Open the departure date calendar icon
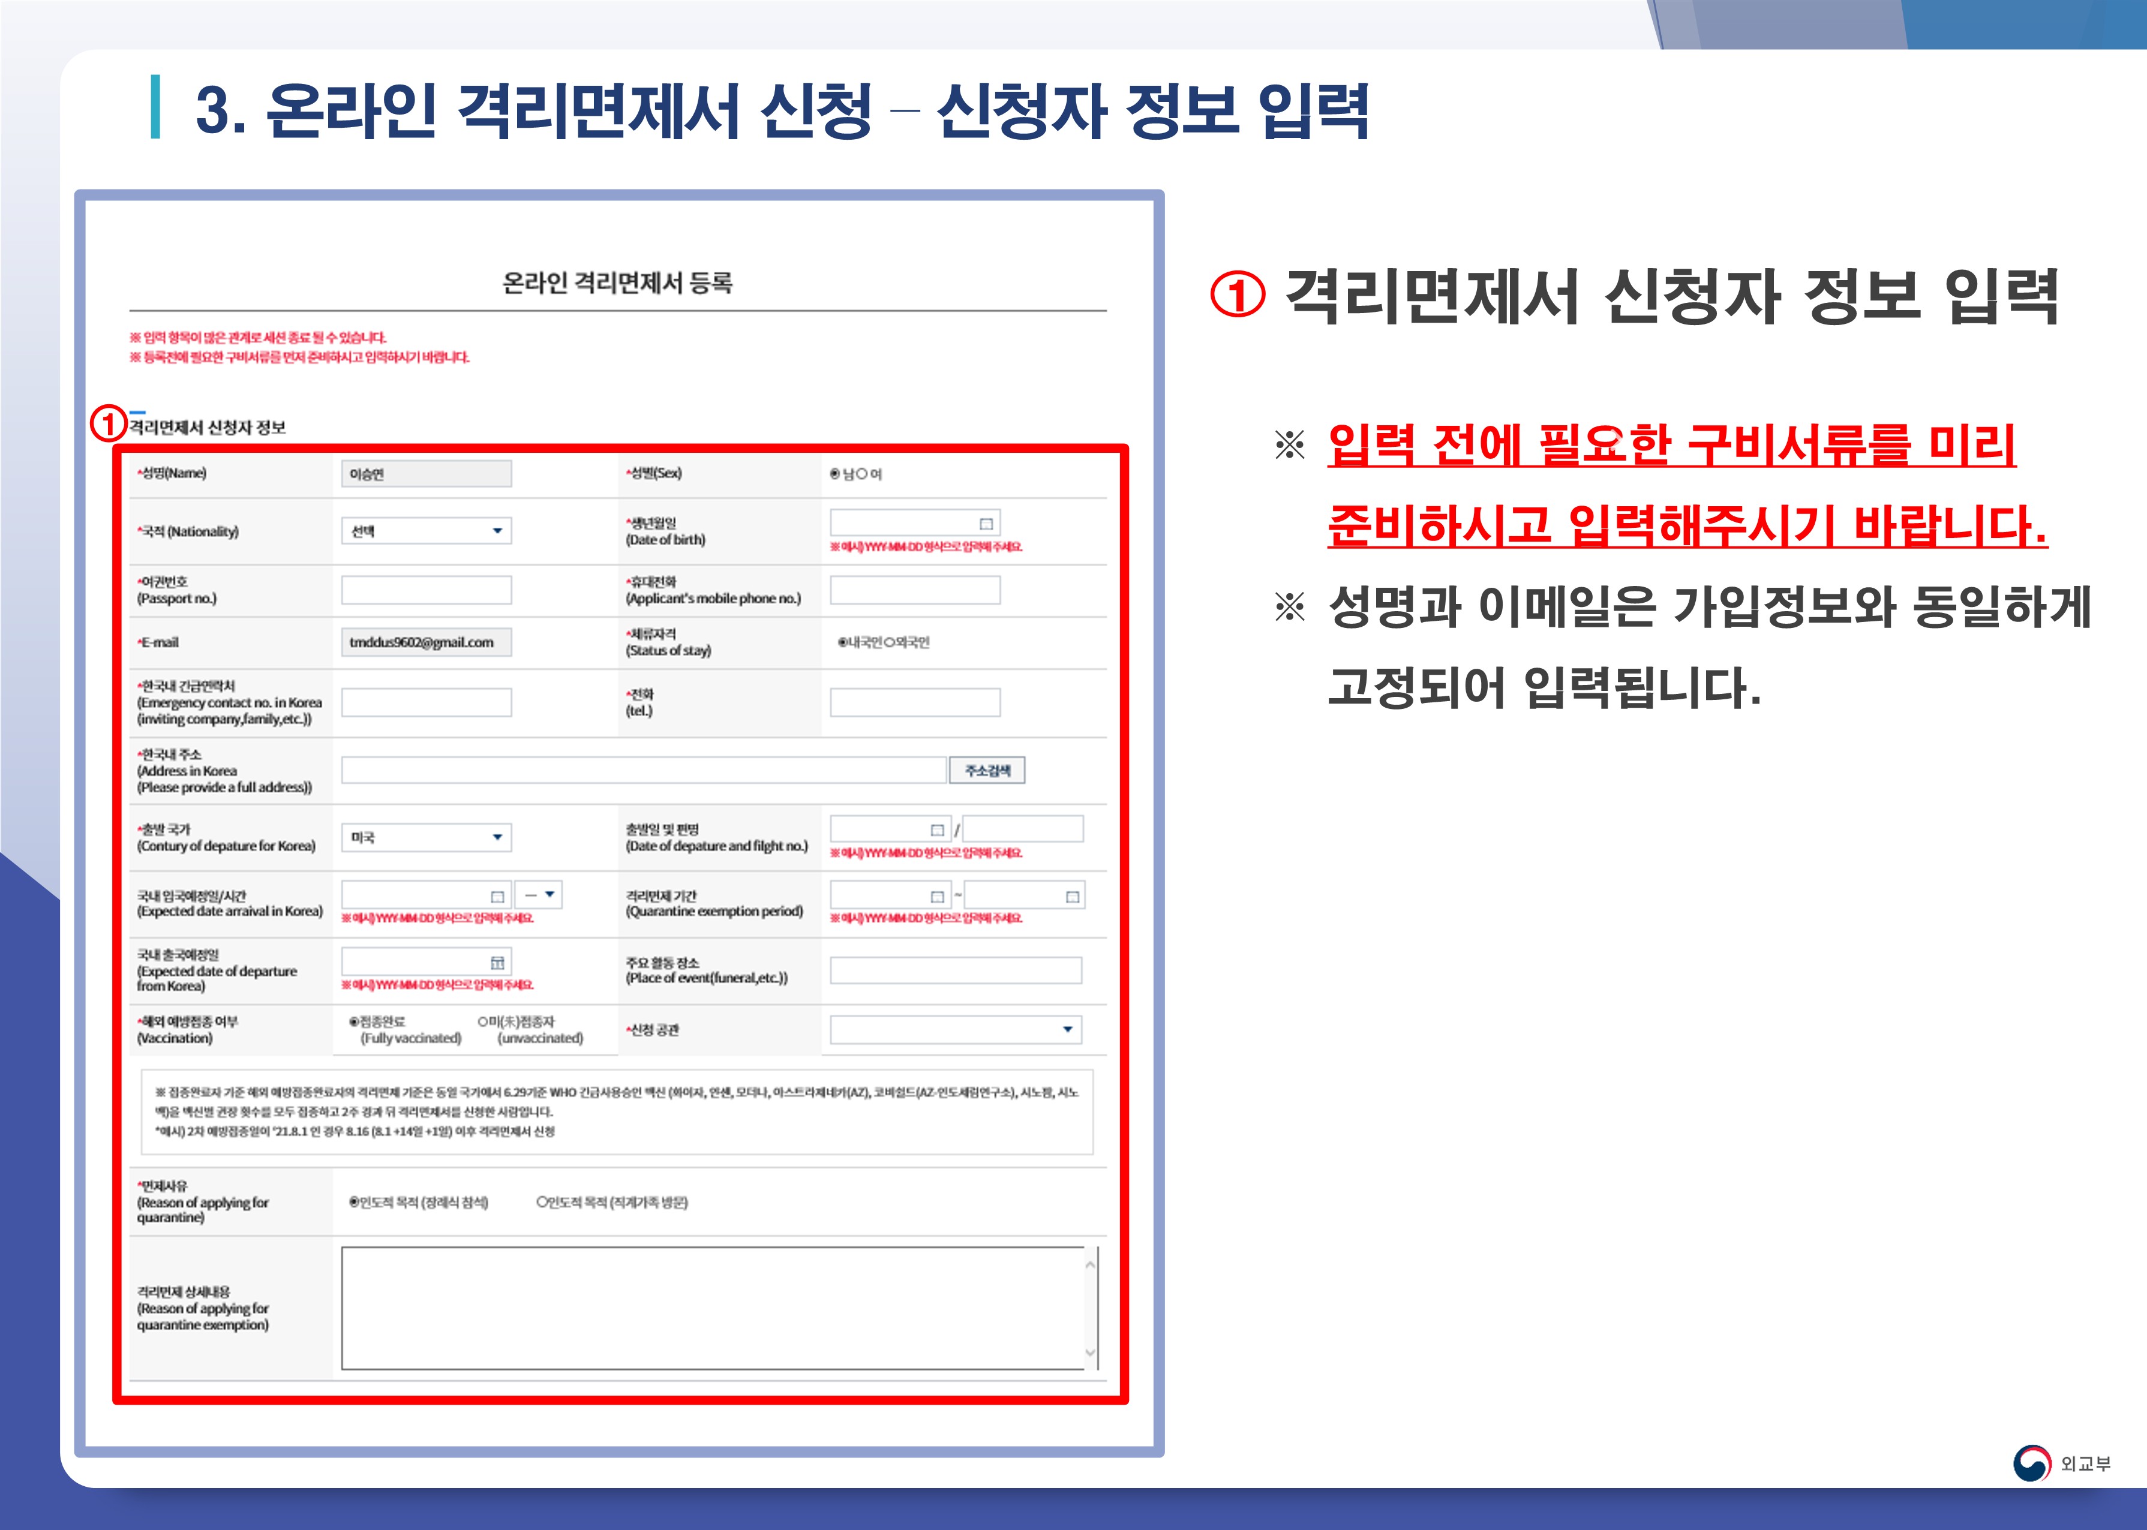Image resolution: width=2147 pixels, height=1530 pixels. click(936, 830)
